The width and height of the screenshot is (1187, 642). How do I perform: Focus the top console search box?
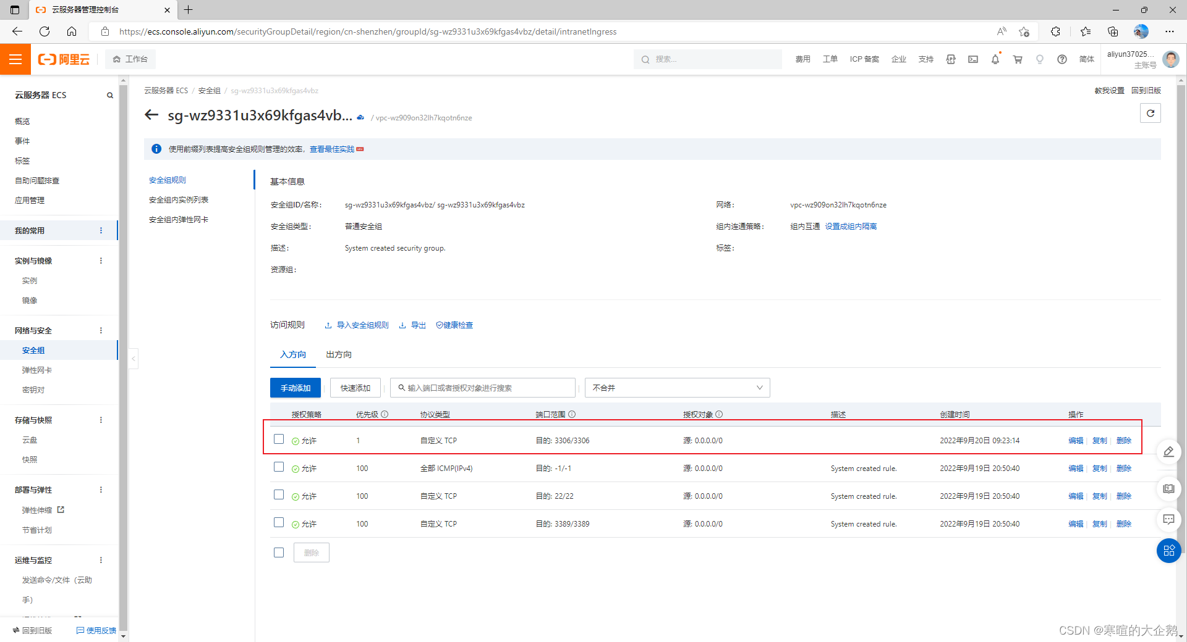(708, 59)
